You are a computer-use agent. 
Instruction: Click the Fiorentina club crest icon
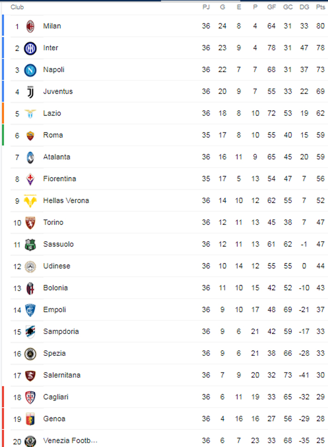(x=30, y=179)
